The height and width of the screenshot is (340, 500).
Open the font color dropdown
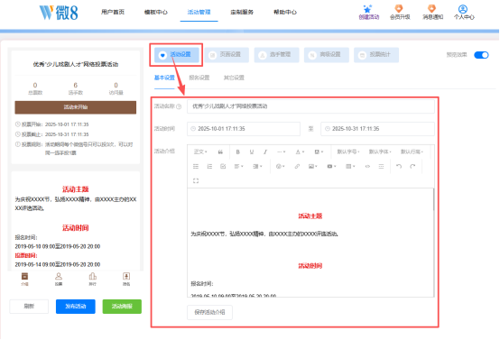300,152
